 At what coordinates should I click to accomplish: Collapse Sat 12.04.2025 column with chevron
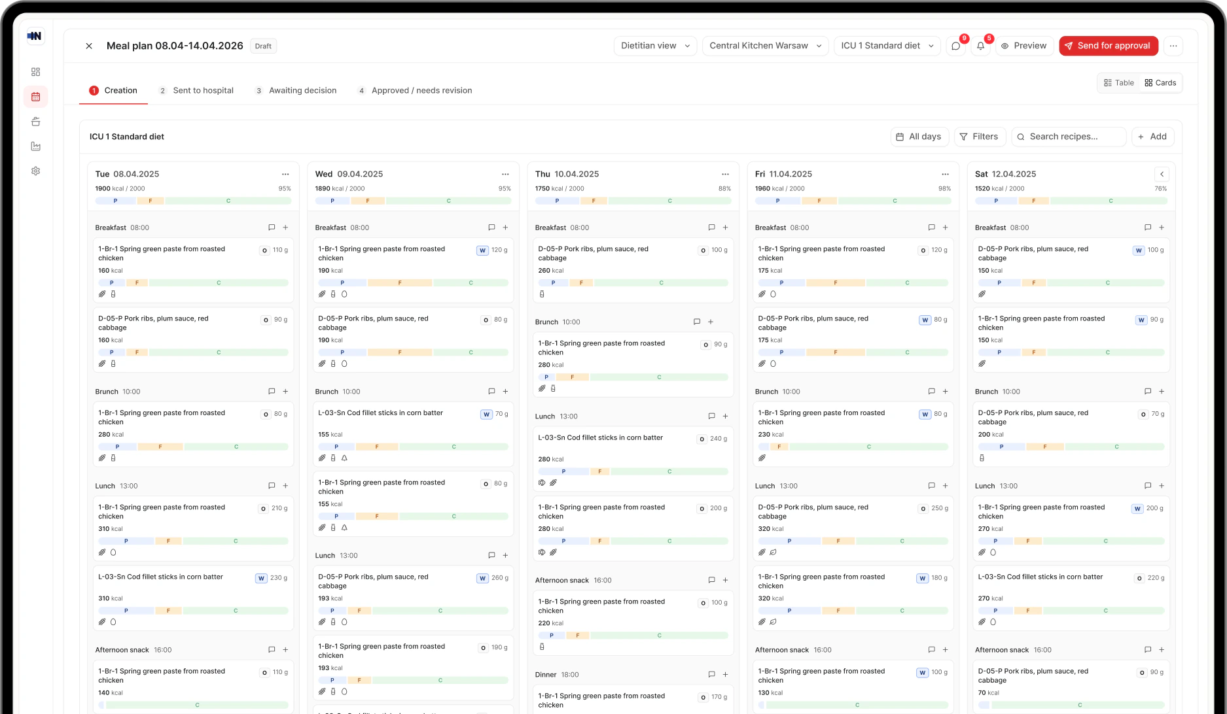point(1162,174)
